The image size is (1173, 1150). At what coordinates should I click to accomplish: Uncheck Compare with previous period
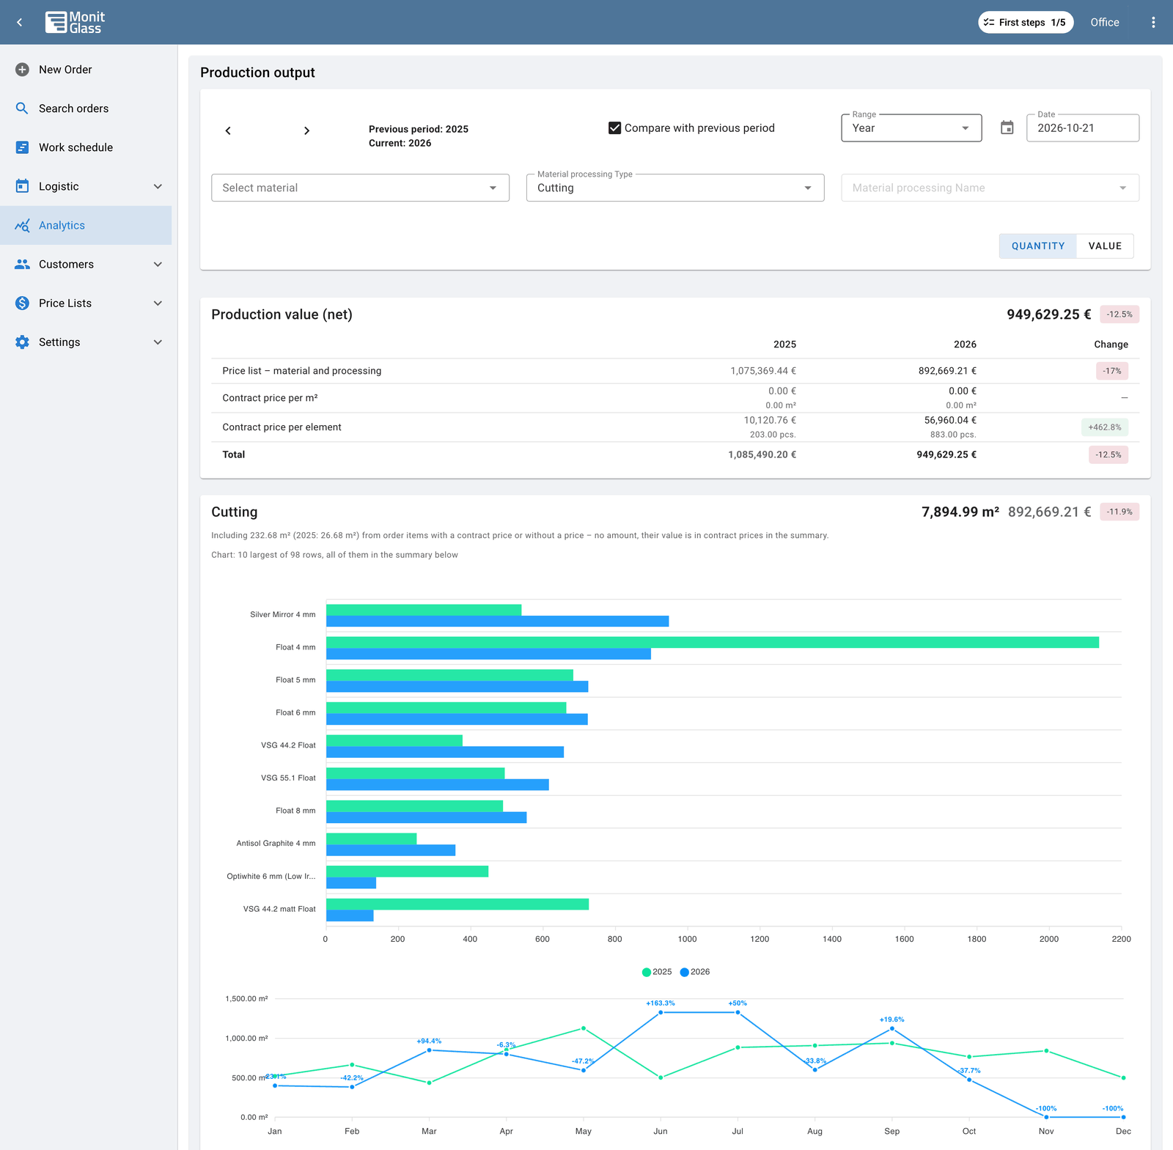(615, 128)
